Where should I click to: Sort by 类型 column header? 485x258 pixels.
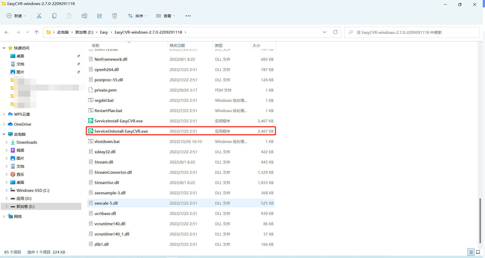click(219, 45)
